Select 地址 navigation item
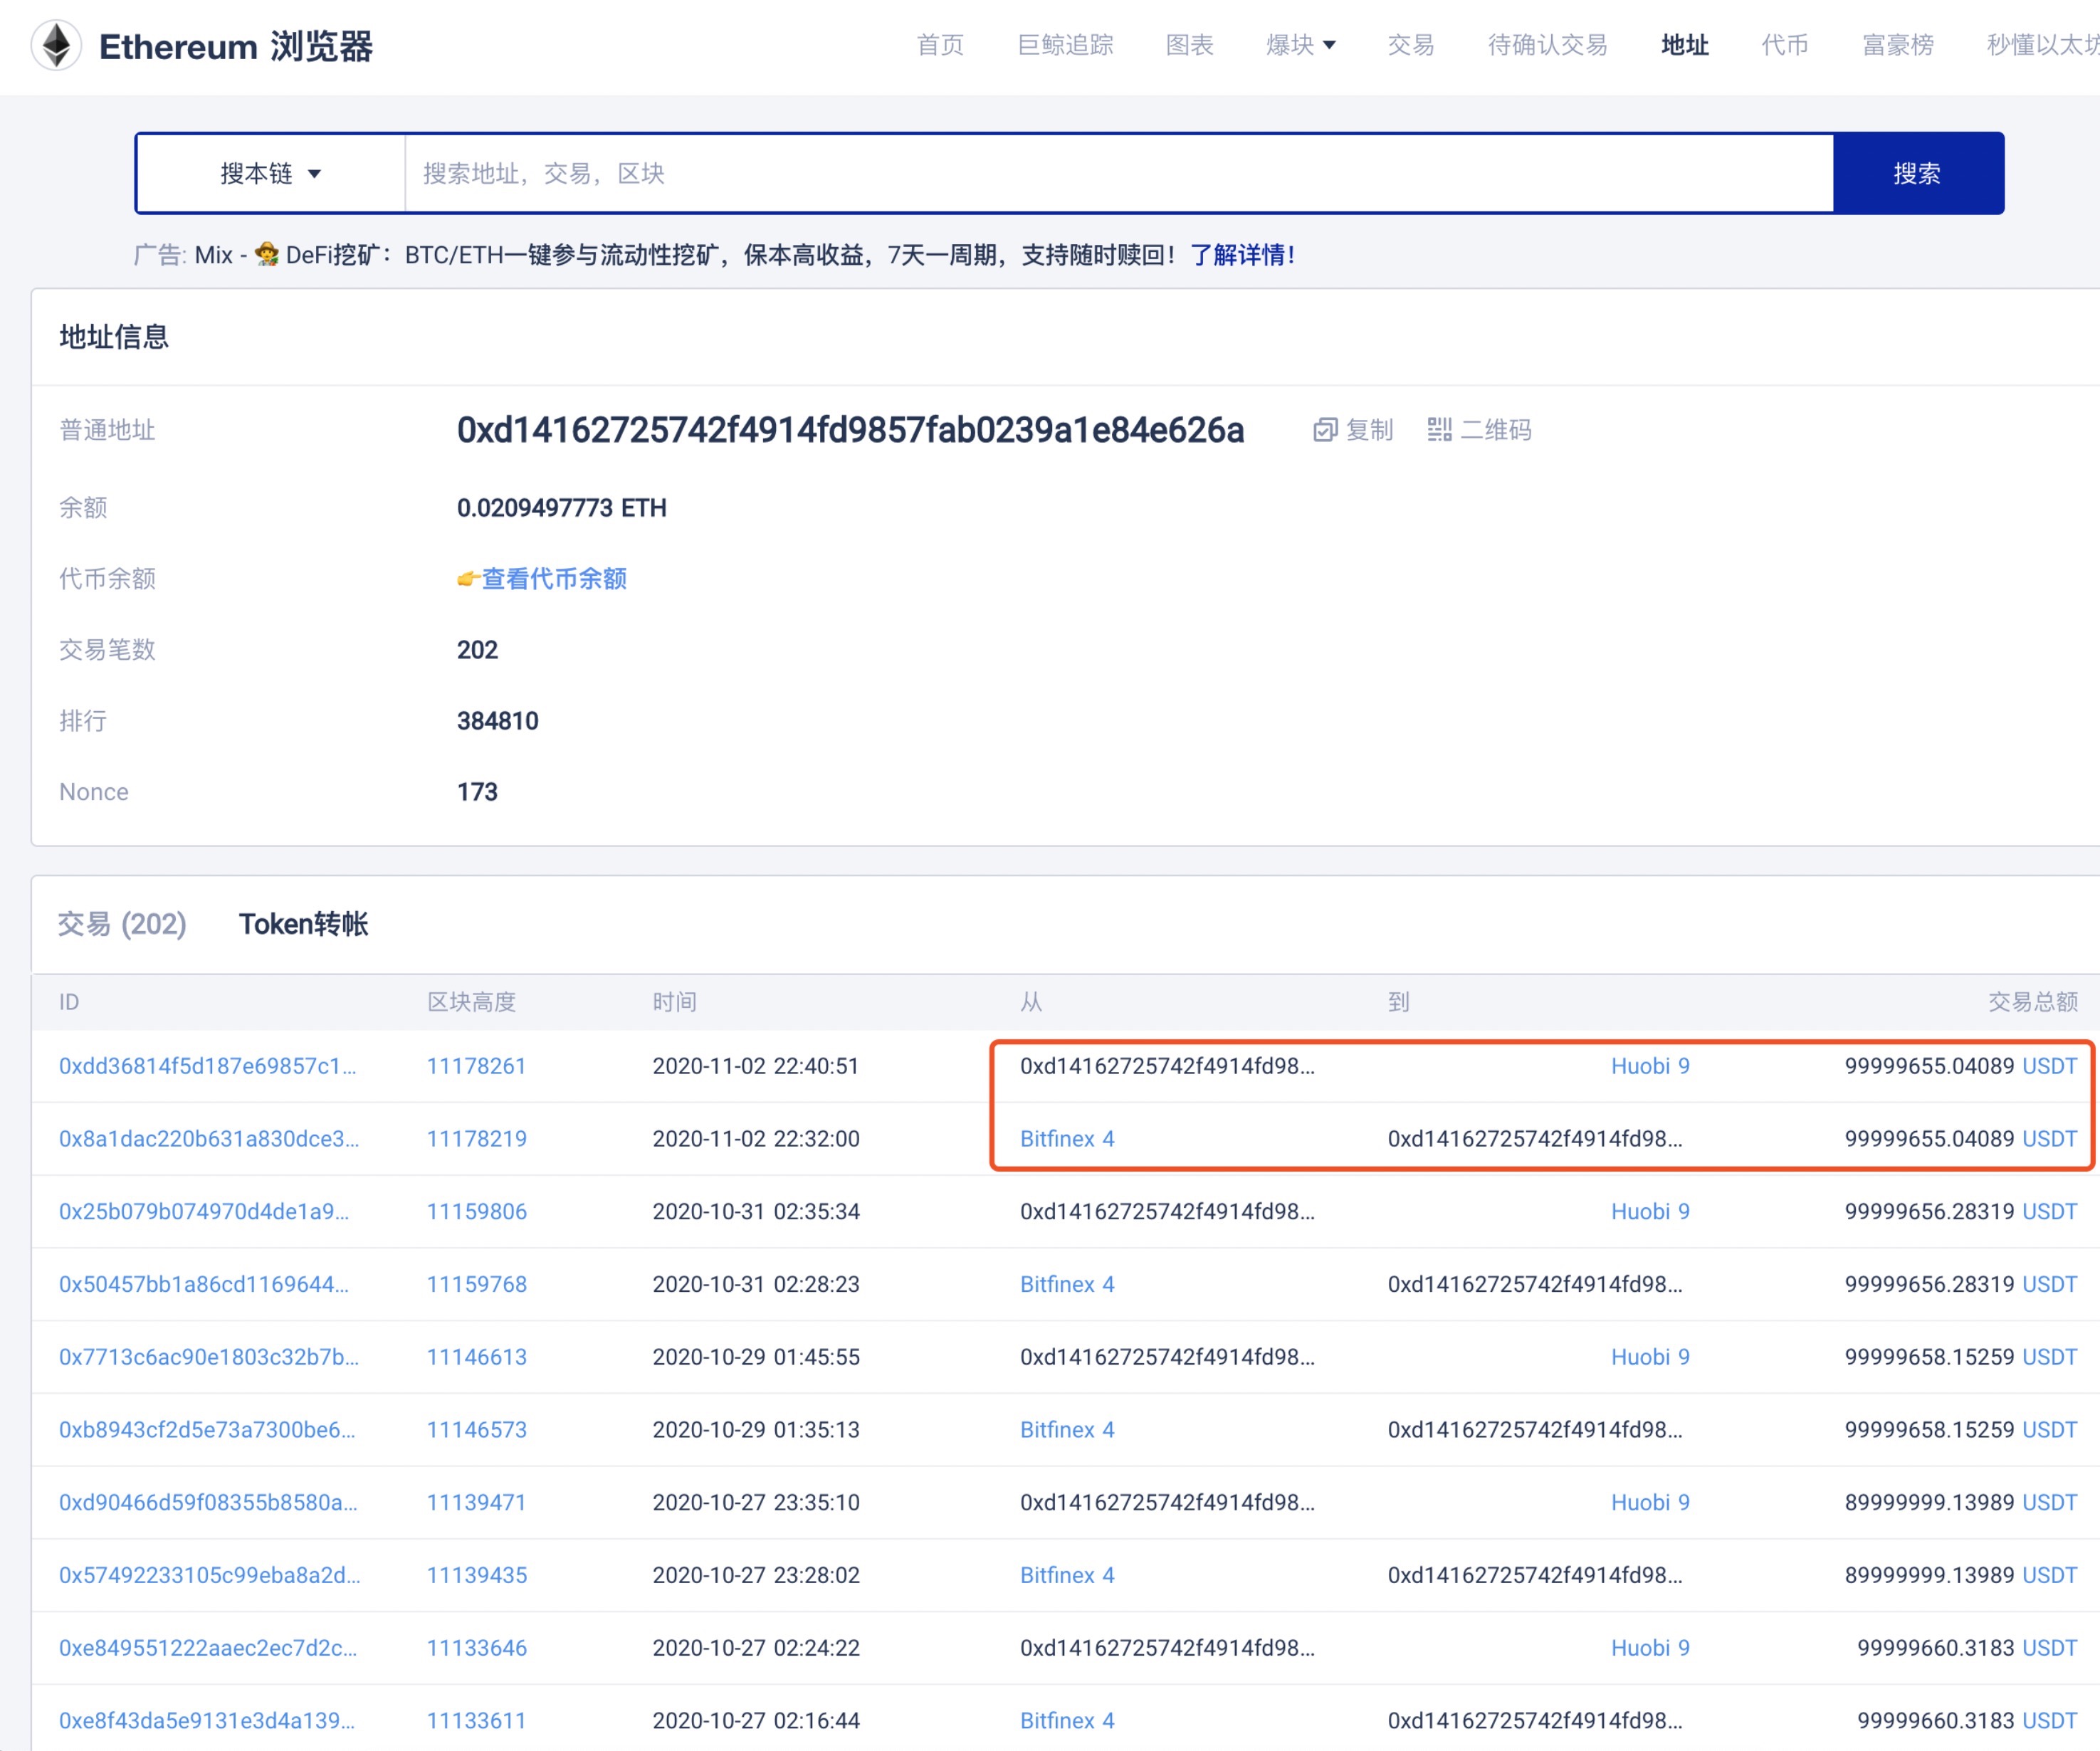Screen dimensions: 2100x1751 tap(1685, 45)
